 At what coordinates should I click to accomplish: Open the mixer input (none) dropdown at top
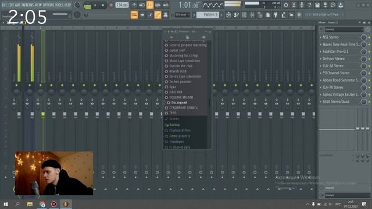tap(344, 30)
